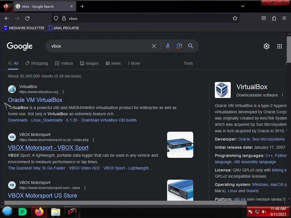Open Google quick settings gear
This screenshot has width=291, height=218.
pyautogui.click(x=267, y=46)
